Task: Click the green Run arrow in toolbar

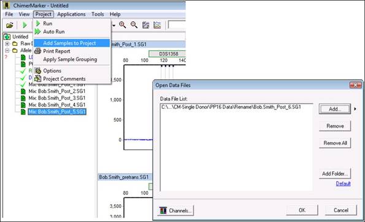Action: pos(25,25)
